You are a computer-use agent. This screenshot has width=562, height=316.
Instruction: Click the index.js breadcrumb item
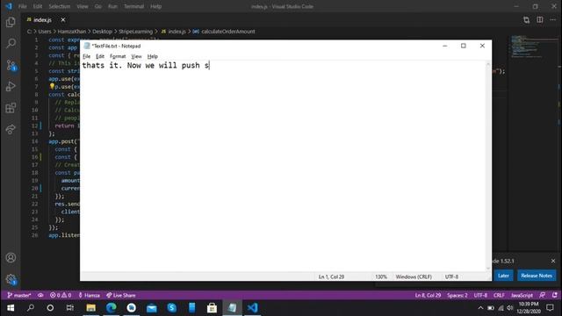[174, 32]
